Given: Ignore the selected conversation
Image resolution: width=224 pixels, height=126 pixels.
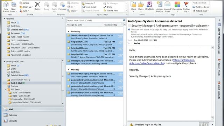Looking at the screenshot, I should point(24,3).
